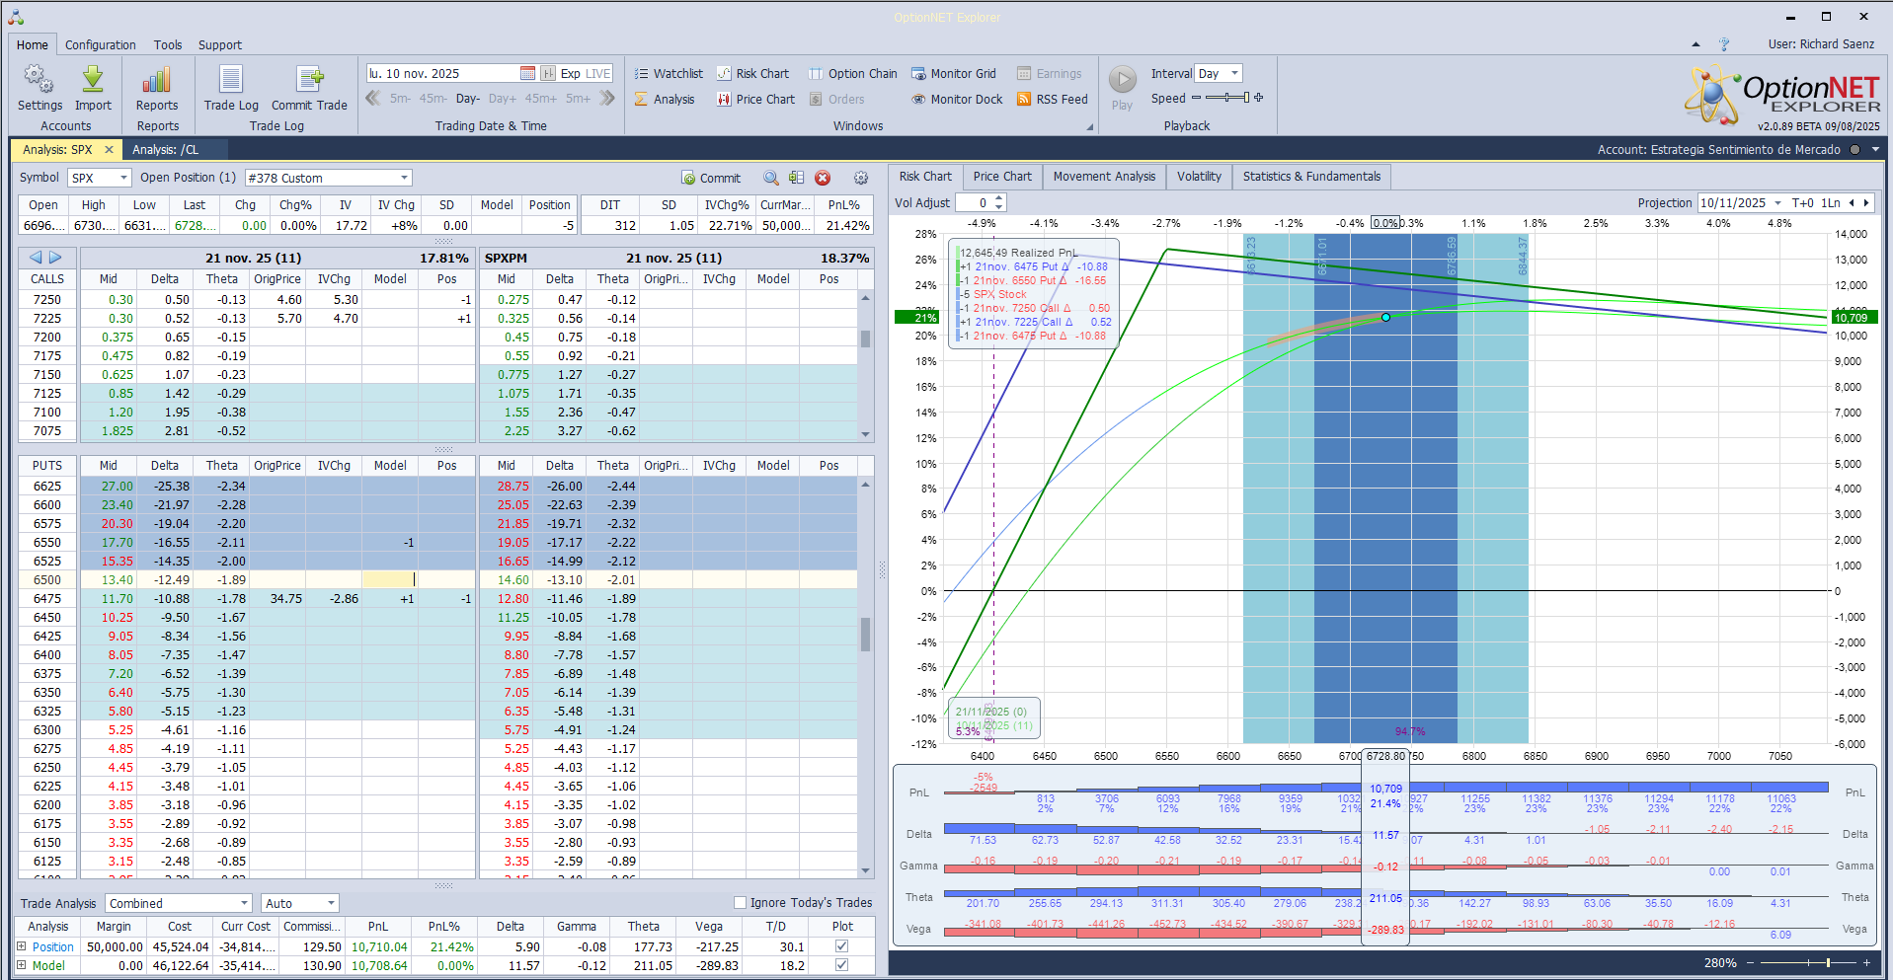Click the magnifier search icon beside Commit
Image resolution: width=1893 pixels, height=980 pixels.
click(x=771, y=178)
